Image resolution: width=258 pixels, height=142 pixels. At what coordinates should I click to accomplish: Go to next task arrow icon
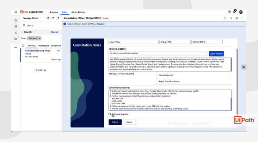(x=231, y=18)
